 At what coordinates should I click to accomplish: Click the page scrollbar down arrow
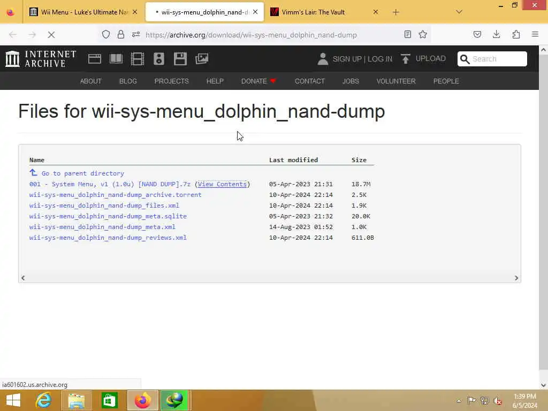544,385
